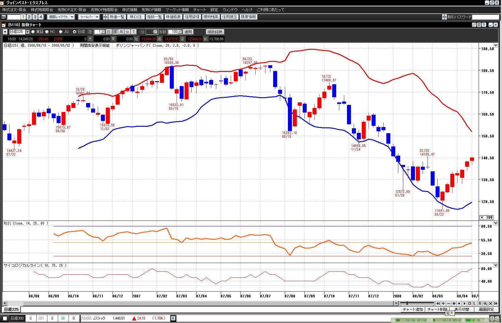Open the チャート menu
The image size is (502, 323).
pos(199,10)
